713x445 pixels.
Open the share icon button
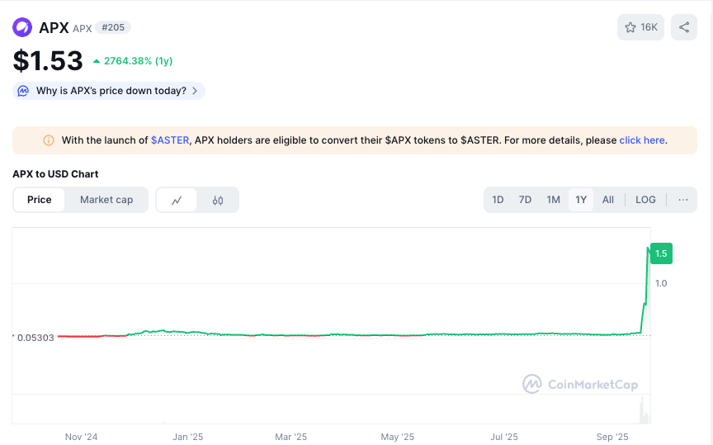coord(684,27)
